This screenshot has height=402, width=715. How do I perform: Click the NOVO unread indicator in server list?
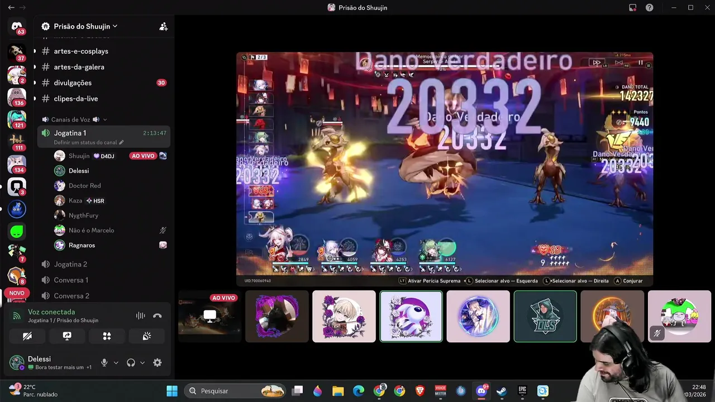coord(17,293)
